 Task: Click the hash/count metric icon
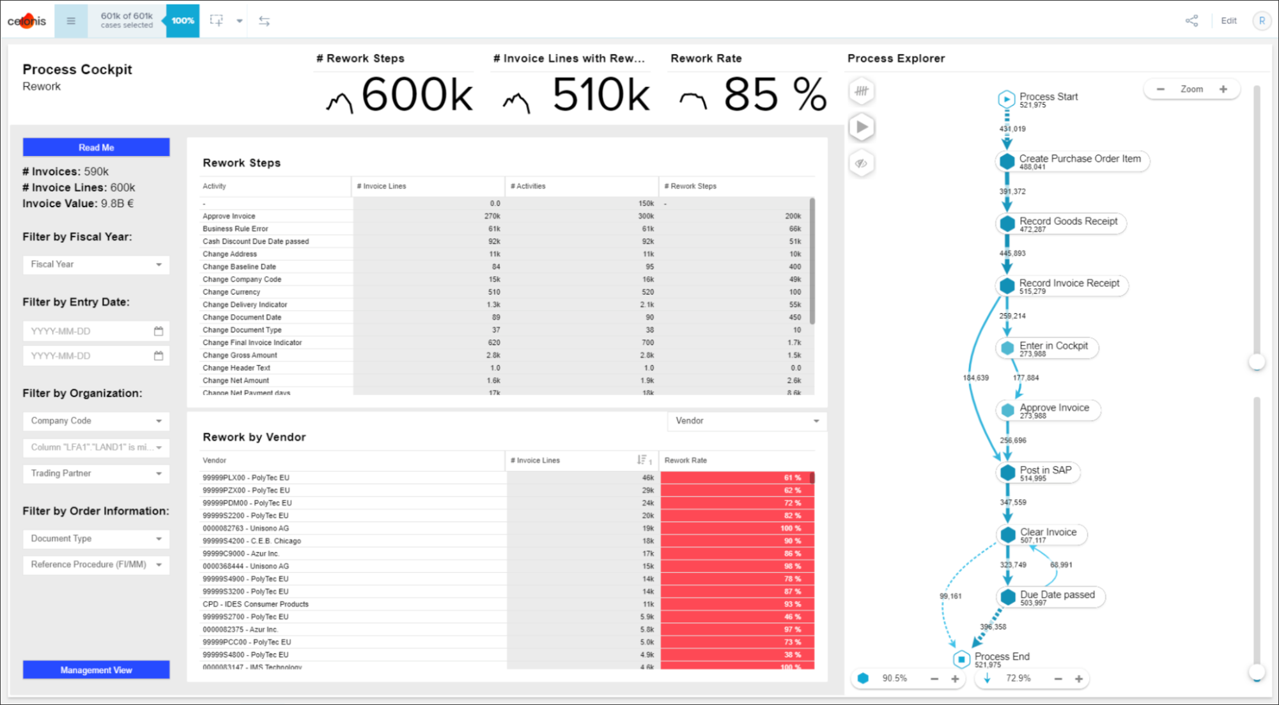tap(863, 89)
